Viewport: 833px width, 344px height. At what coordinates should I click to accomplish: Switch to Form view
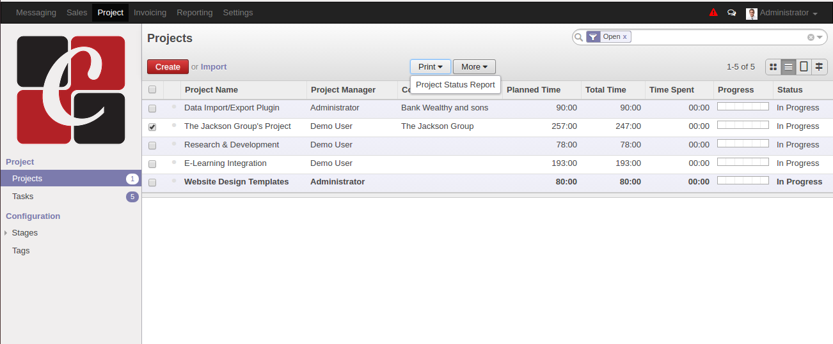click(804, 67)
